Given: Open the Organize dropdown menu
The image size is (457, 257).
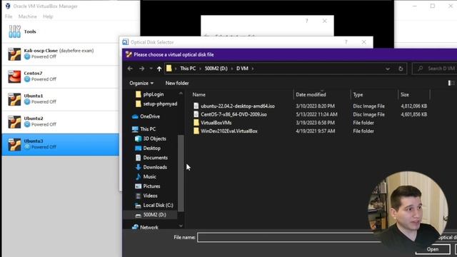Looking at the screenshot, I should pyautogui.click(x=141, y=84).
